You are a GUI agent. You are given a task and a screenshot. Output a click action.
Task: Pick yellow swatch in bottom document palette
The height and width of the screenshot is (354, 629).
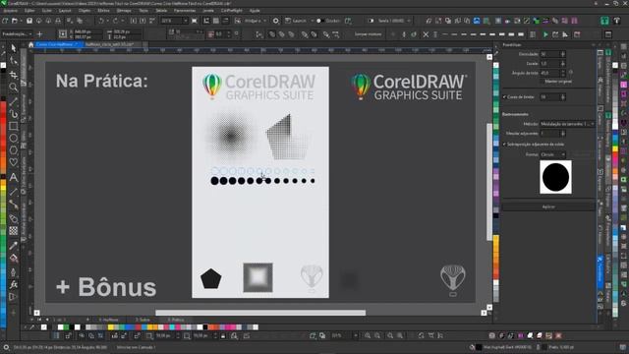[x=111, y=327]
